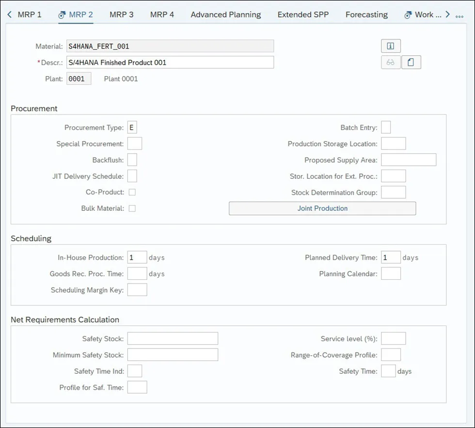Open the Advanced Planning tab

pos(226,15)
